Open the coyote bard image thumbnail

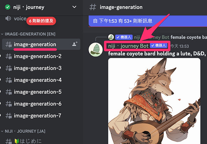click(154, 101)
